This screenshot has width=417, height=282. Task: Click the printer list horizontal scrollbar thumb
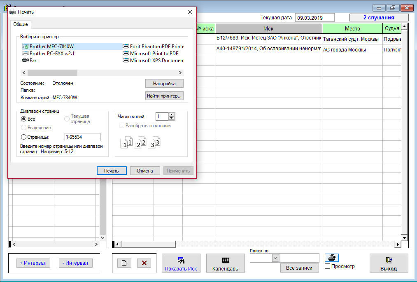[x=52, y=72]
